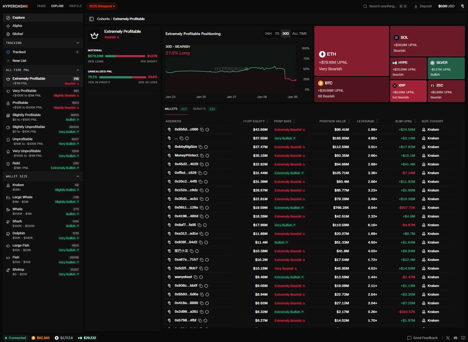Image resolution: width=468 pixels, height=342 pixels.
Task: Click track target icon for 0x939f...04d2
Action: point(207,243)
